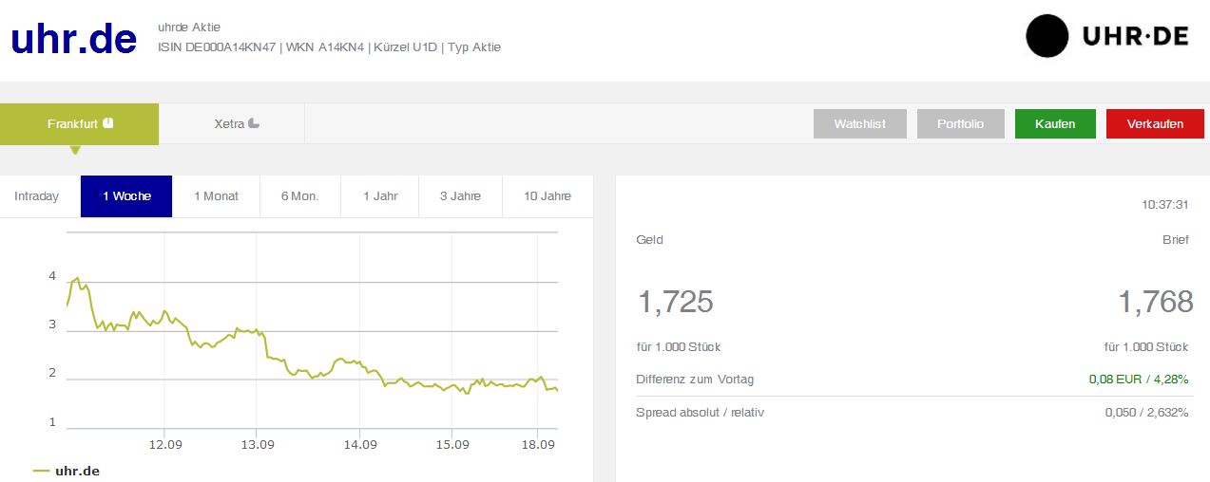The image size is (1210, 482).
Task: Click the blue uhr.de site title
Action: [x=74, y=37]
